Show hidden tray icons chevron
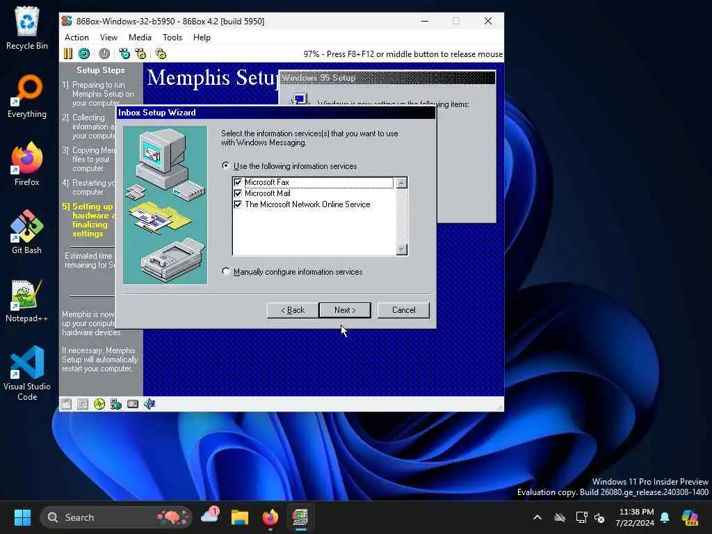The width and height of the screenshot is (712, 534). tap(537, 517)
